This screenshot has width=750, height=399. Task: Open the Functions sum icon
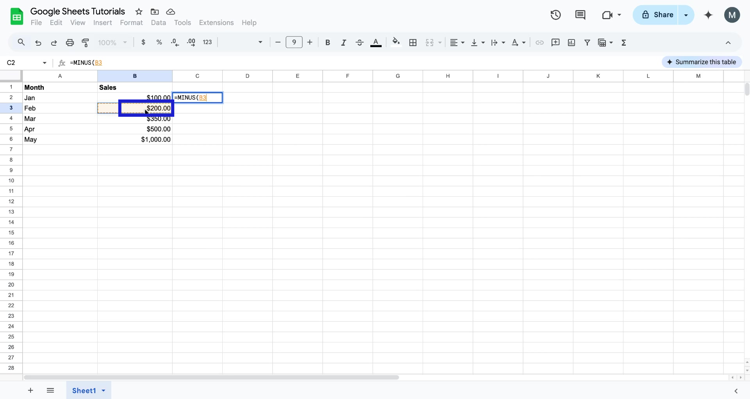click(624, 43)
